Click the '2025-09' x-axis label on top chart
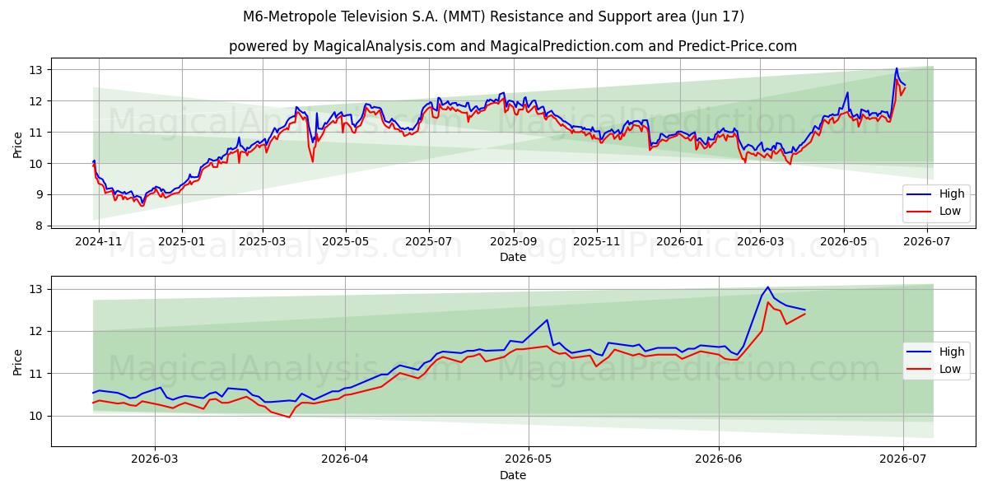This screenshot has height=494, width=988. point(514,242)
